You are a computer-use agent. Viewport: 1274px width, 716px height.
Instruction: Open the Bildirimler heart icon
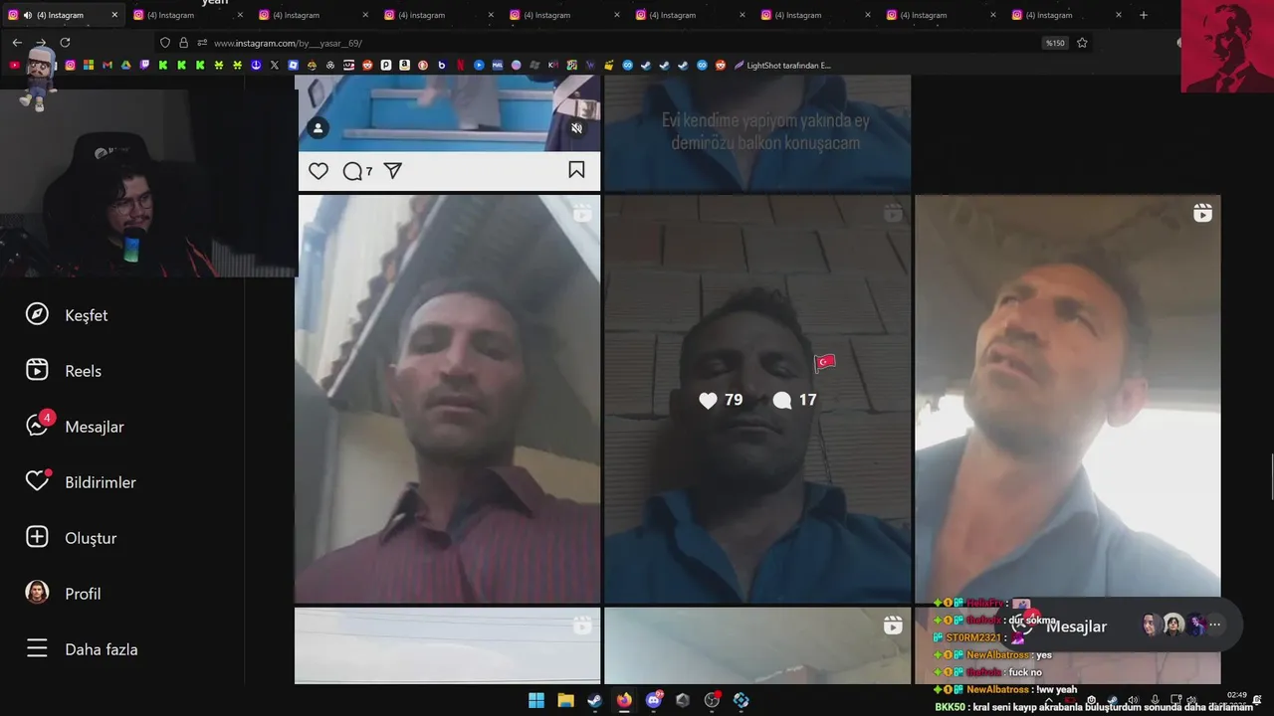[37, 481]
